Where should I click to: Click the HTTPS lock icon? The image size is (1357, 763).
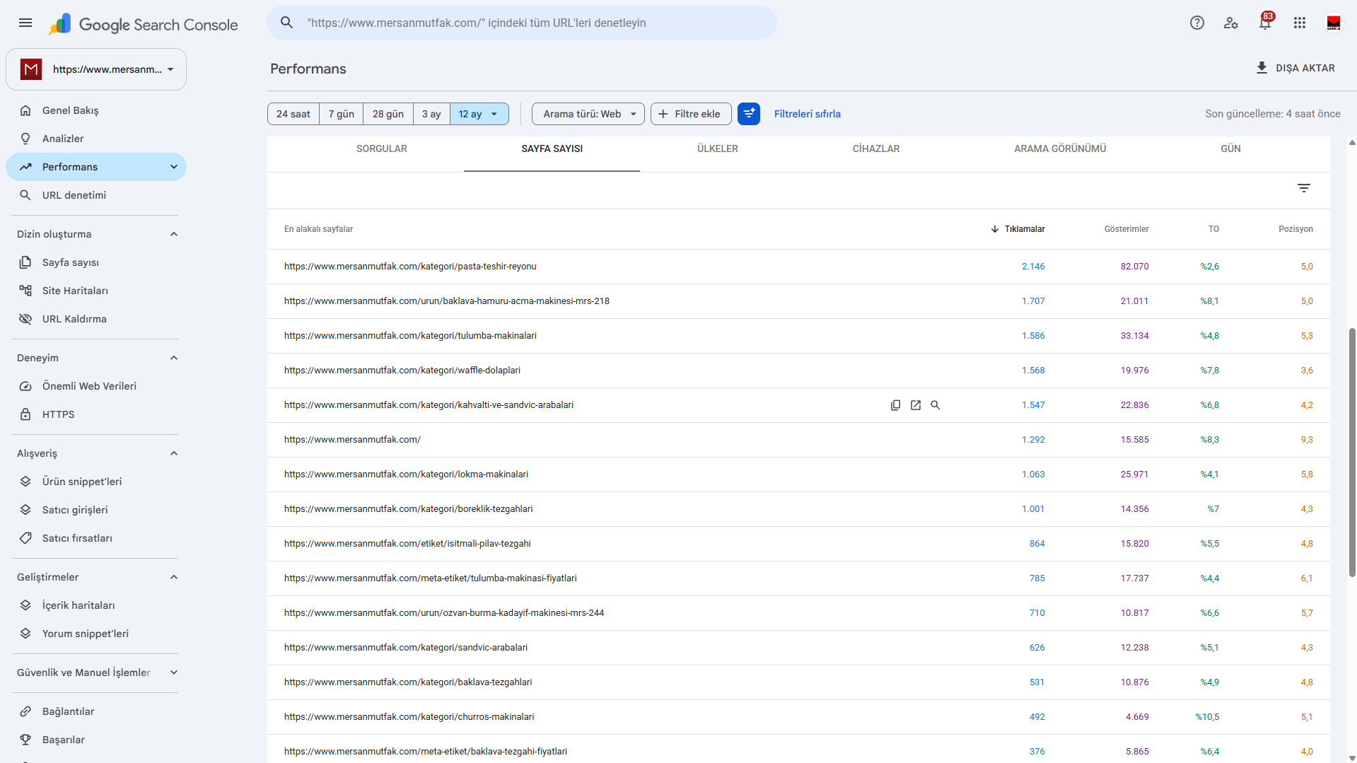pos(25,414)
